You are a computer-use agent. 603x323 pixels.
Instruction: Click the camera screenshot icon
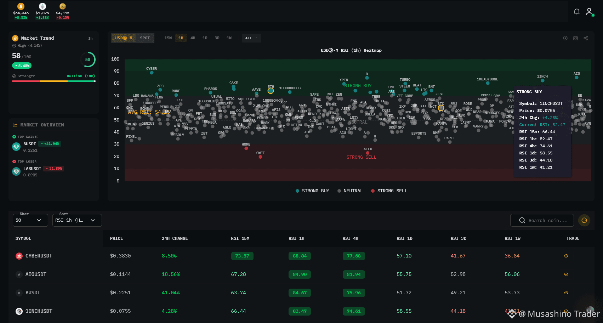(575, 38)
